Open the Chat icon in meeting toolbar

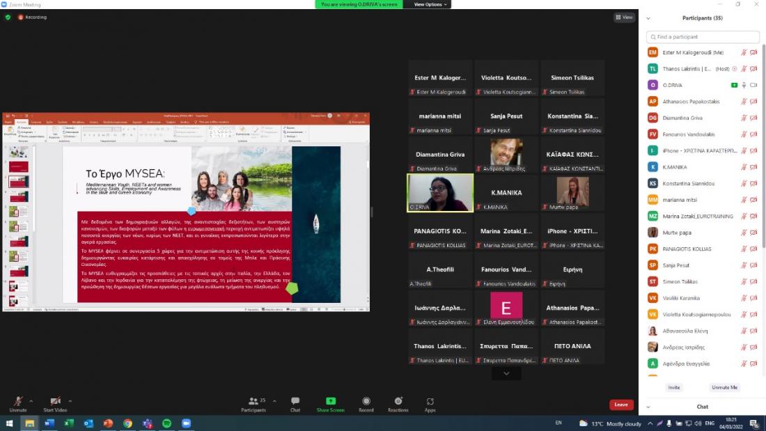295,402
